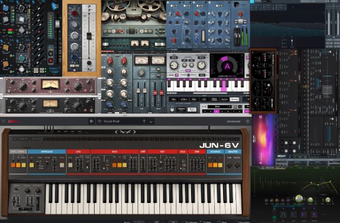Click the green square button in EQ plugin
This screenshot has width=340, height=223.
274,217
